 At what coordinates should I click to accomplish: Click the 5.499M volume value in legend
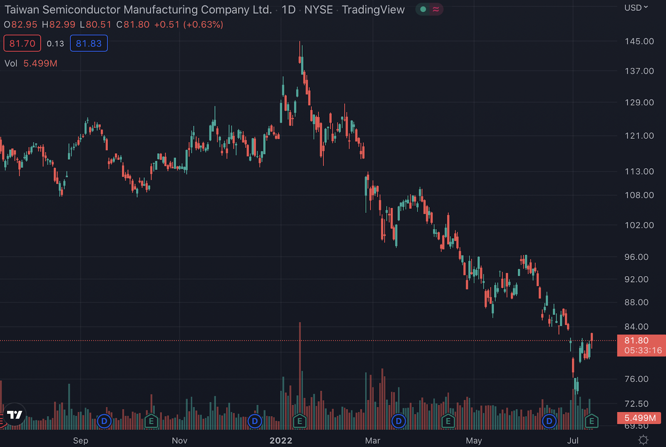(40, 63)
